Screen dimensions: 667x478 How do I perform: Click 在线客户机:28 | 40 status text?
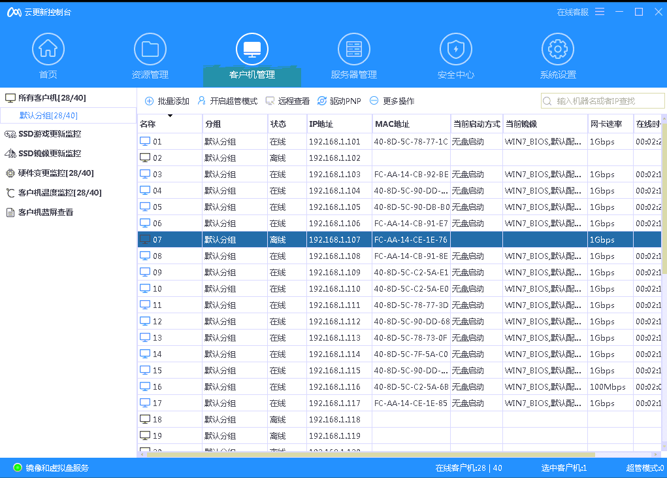click(469, 468)
